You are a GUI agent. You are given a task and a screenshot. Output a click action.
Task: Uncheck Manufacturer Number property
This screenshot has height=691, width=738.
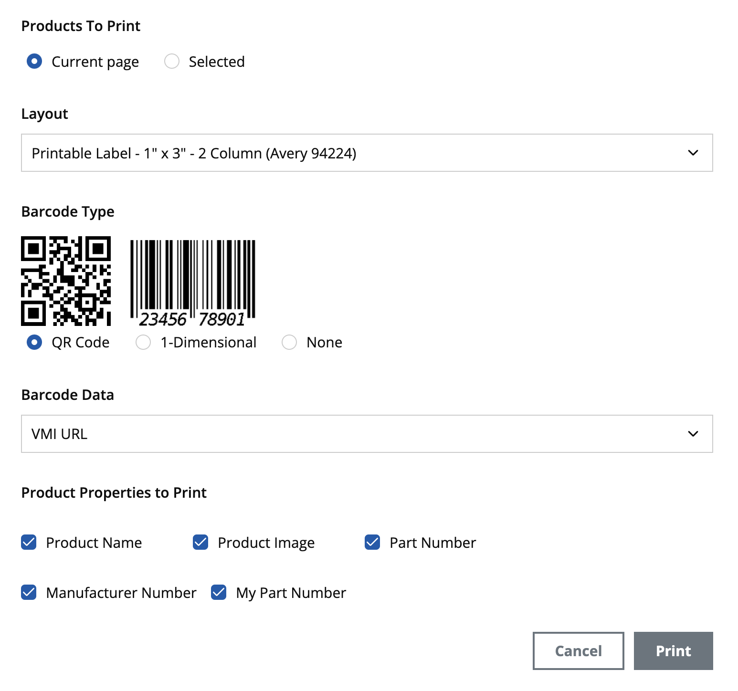pyautogui.click(x=29, y=593)
